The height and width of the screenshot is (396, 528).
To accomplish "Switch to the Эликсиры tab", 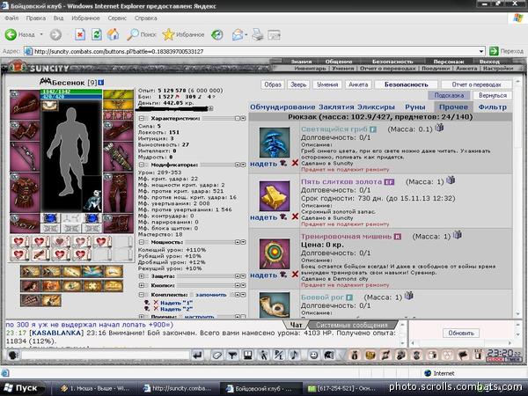I will (x=376, y=107).
